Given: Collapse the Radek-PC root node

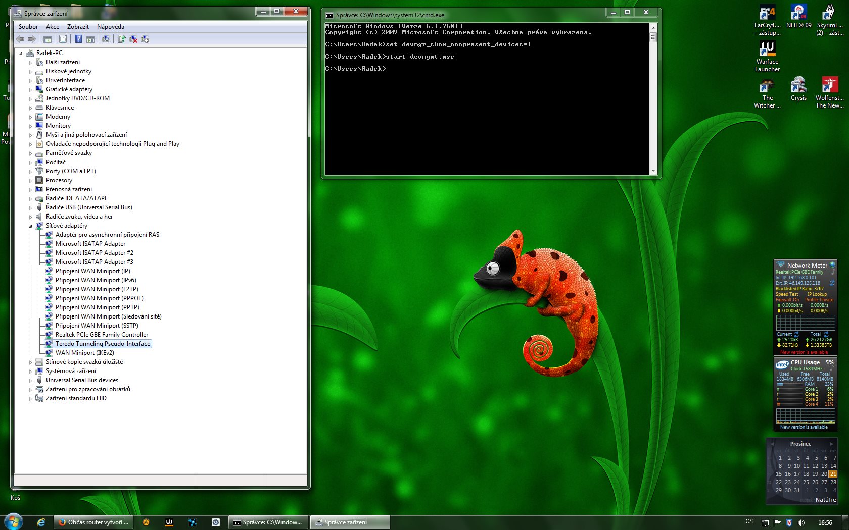Looking at the screenshot, I should pyautogui.click(x=21, y=53).
